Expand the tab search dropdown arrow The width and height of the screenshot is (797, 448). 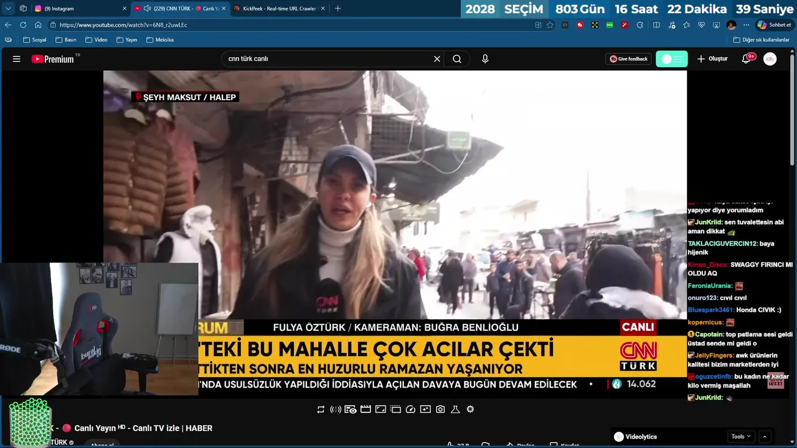point(8,9)
